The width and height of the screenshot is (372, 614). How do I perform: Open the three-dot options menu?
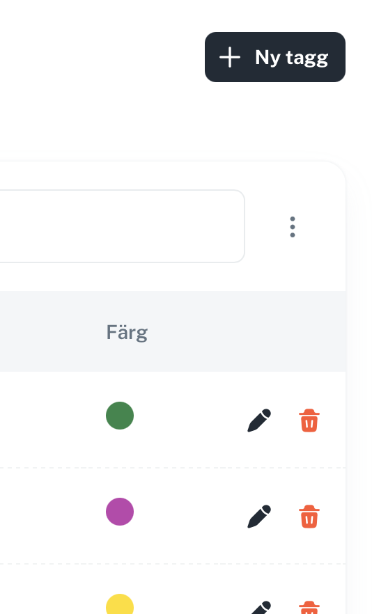293,227
